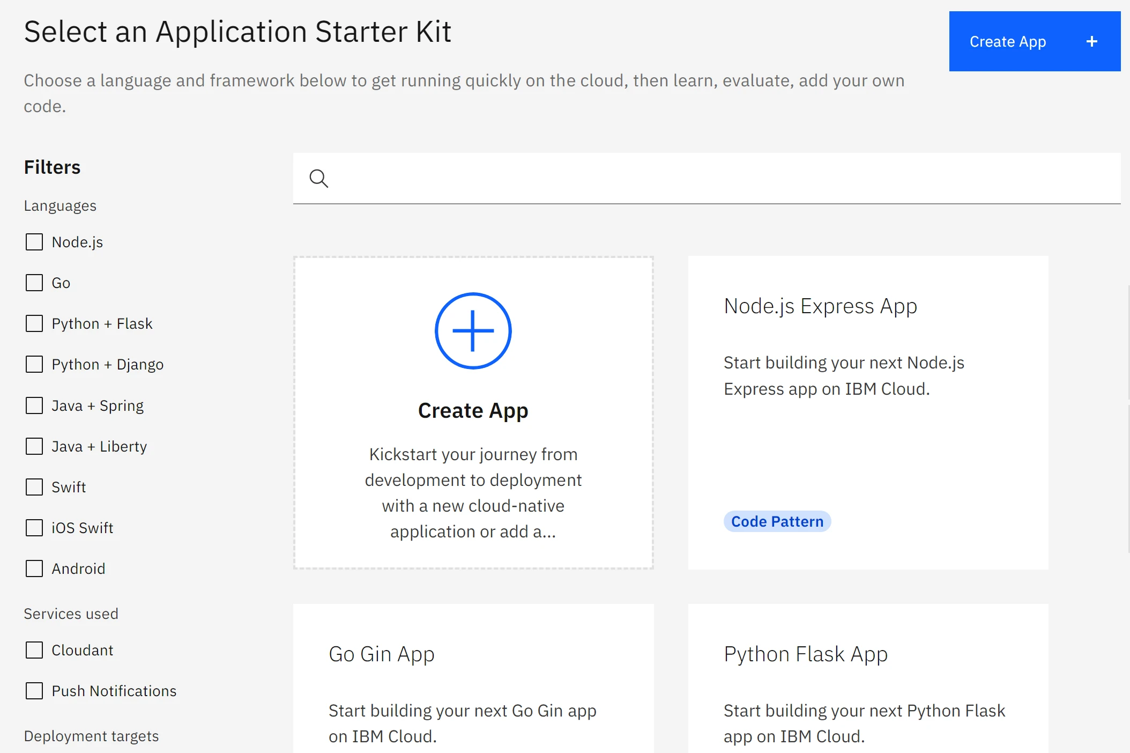Enable the Python + Flask filter
The width and height of the screenshot is (1130, 753).
coord(34,323)
